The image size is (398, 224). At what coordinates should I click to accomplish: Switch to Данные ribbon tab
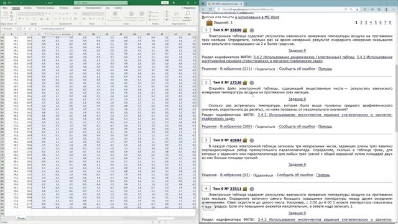point(77,8)
